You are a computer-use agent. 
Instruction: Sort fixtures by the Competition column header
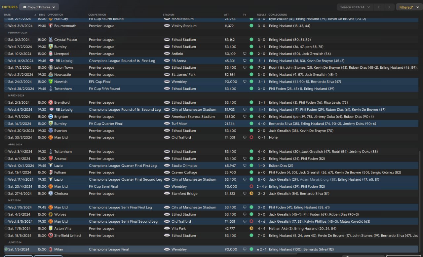click(x=97, y=15)
